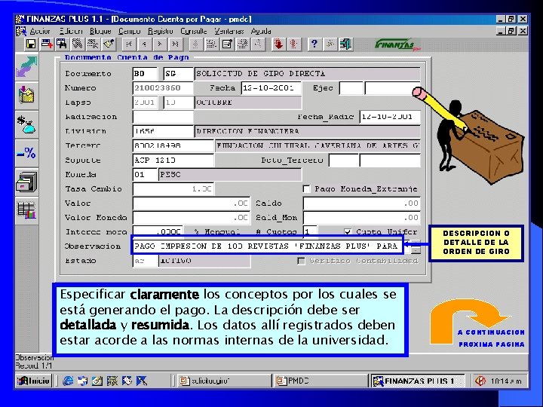Screen dimensions: 543x407
Task: Click first Dcto_Tercero field
Action: coord(344,161)
